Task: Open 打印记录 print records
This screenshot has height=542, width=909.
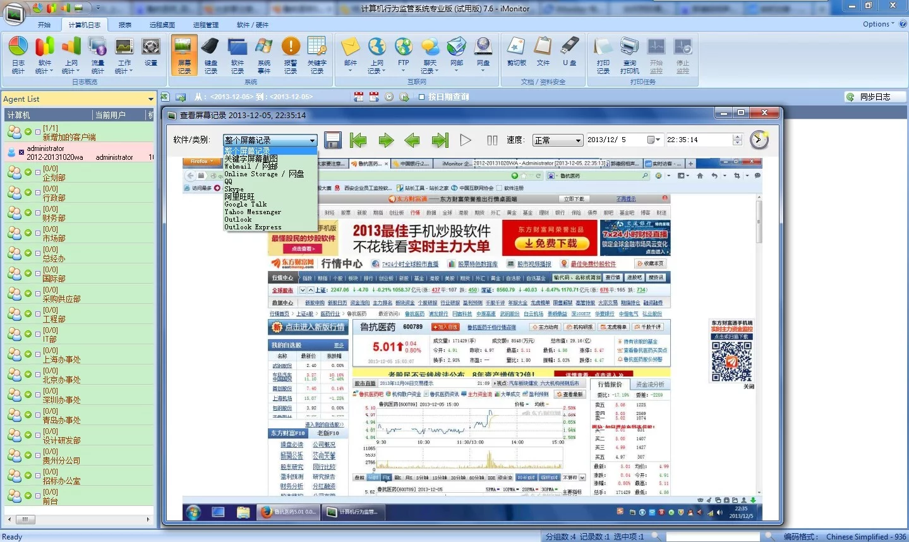Action: pyautogui.click(x=603, y=55)
